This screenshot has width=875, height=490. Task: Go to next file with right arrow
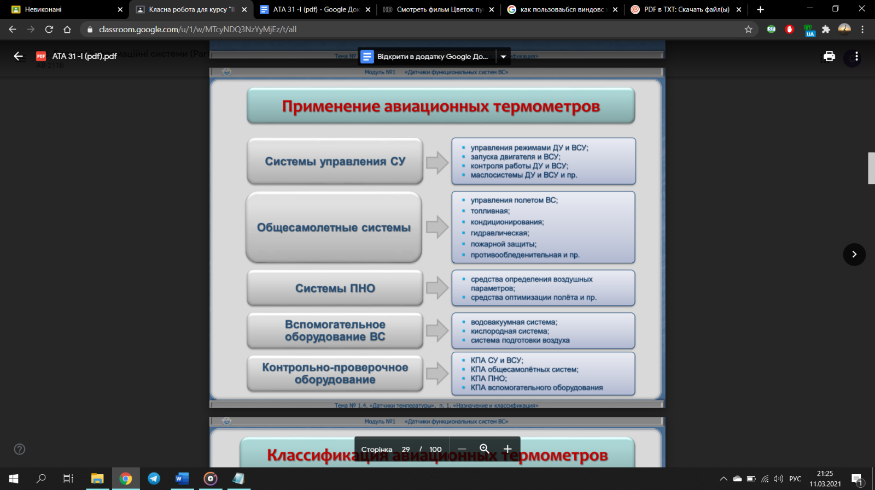[854, 255]
